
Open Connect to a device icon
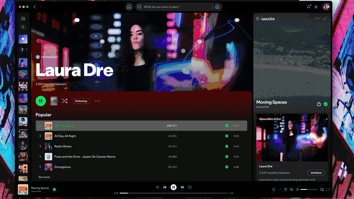click(291, 189)
